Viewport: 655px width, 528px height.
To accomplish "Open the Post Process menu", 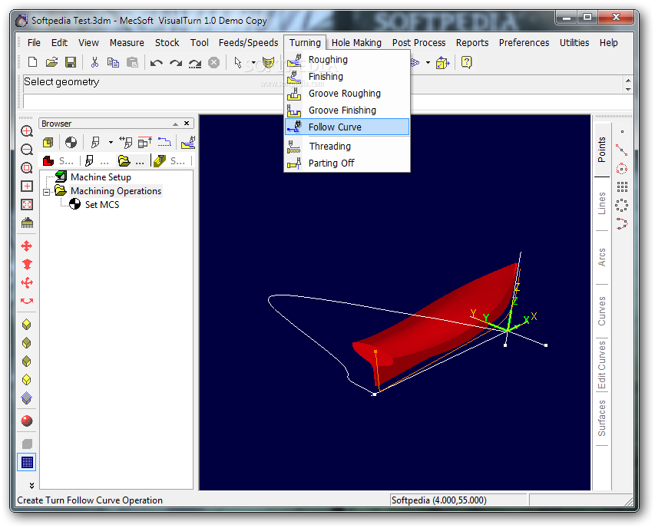I will (x=418, y=43).
